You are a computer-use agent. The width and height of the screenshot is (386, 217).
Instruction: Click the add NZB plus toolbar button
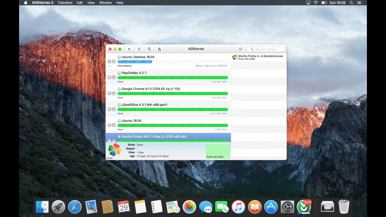coord(129,49)
